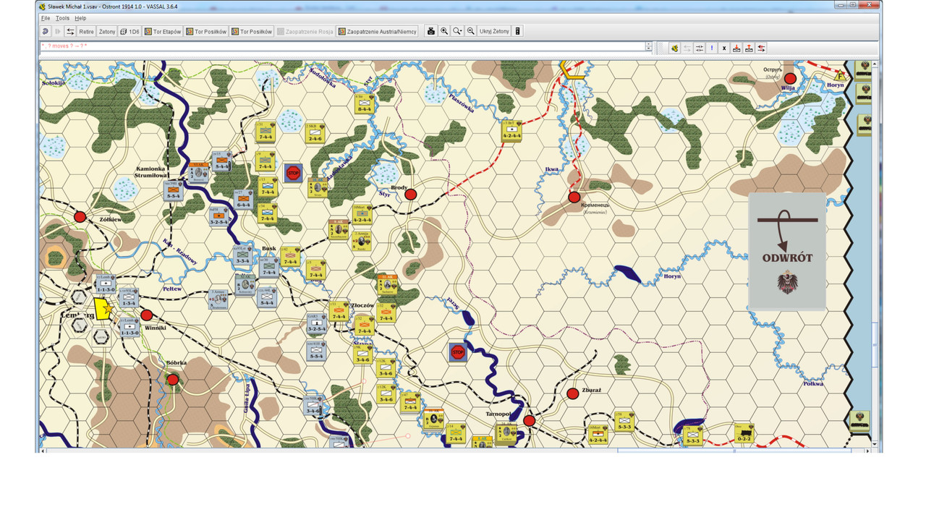Toggle the Ukryj Żetony hide pieces button
This screenshot has height=507, width=926.
pyautogui.click(x=494, y=31)
